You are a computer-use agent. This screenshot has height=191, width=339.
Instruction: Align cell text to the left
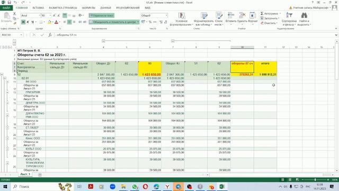point(65,22)
